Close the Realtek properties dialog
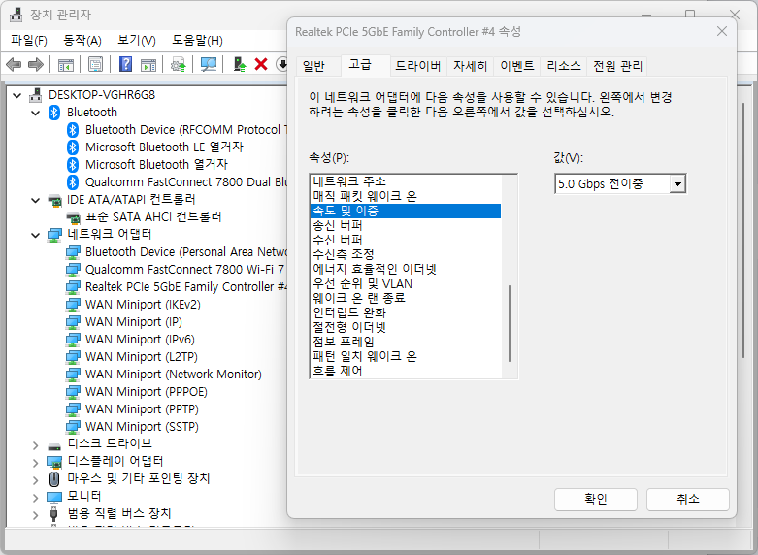Viewport: 758px width, 555px height. [x=722, y=31]
